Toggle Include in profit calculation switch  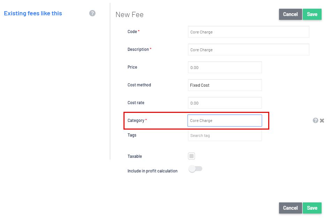click(195, 169)
